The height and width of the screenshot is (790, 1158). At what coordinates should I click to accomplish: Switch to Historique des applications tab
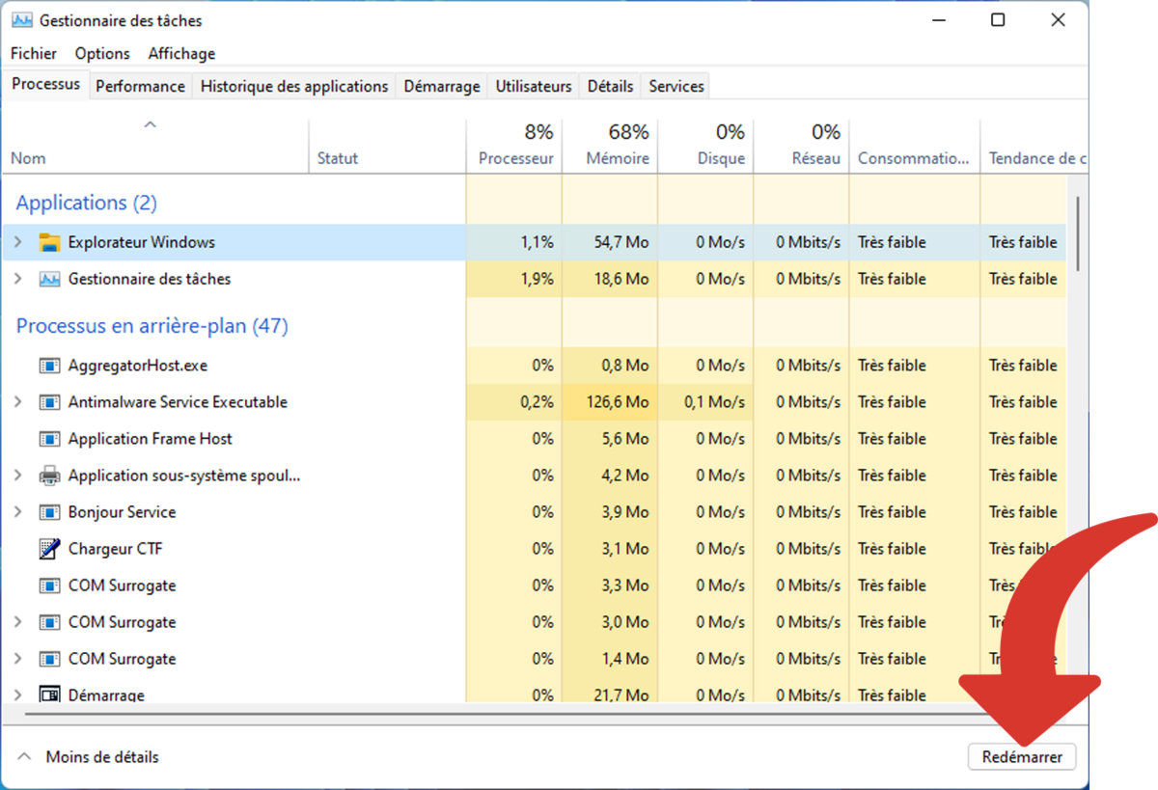(294, 86)
